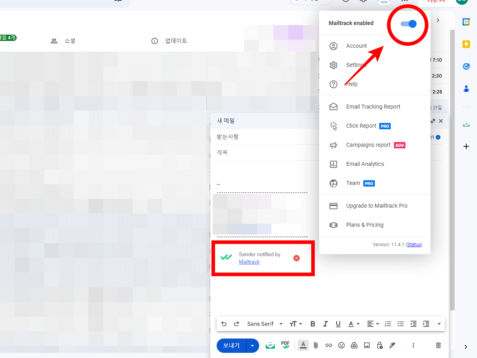Switch to the 소셜 inbox tab

[x=63, y=41]
